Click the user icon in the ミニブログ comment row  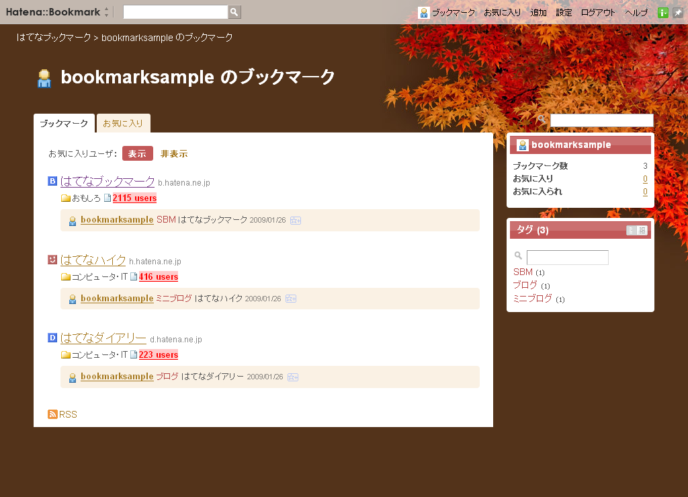coord(73,300)
